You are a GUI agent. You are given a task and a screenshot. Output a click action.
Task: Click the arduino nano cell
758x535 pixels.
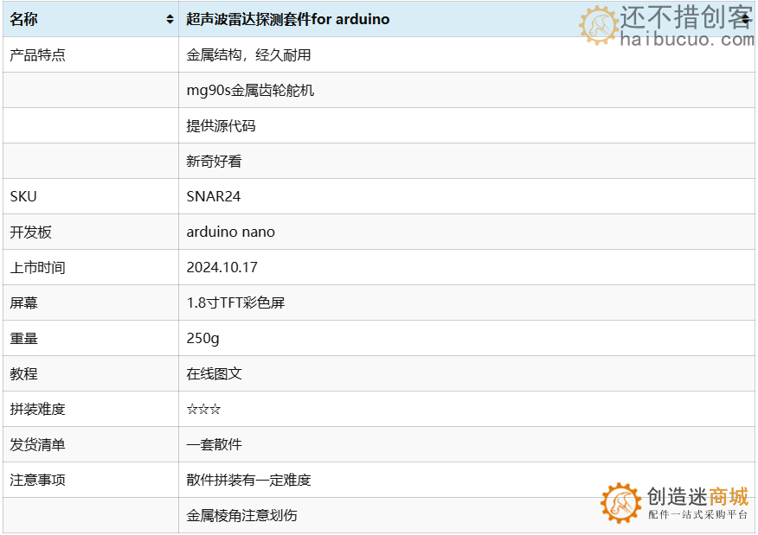point(231,232)
